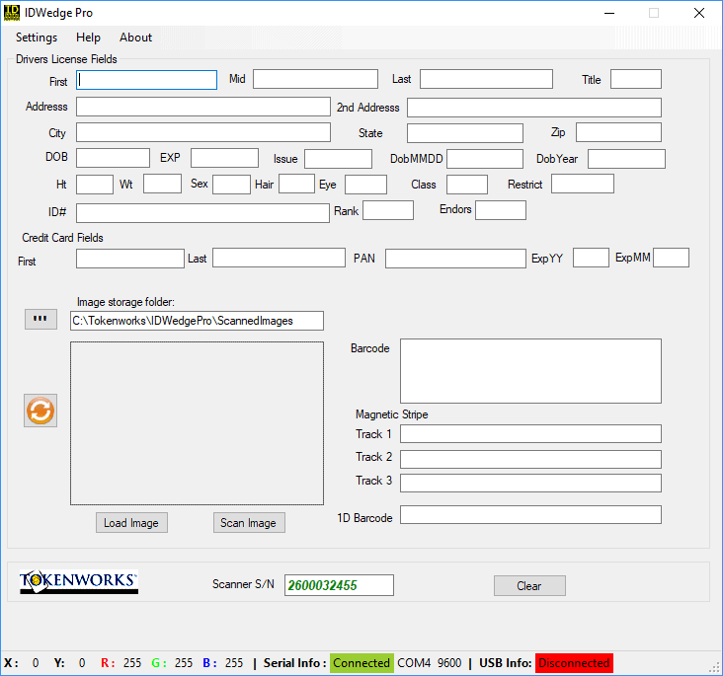Viewport: 723px width, 676px height.
Task: Click the Magnetic Stripe label
Action: [391, 414]
